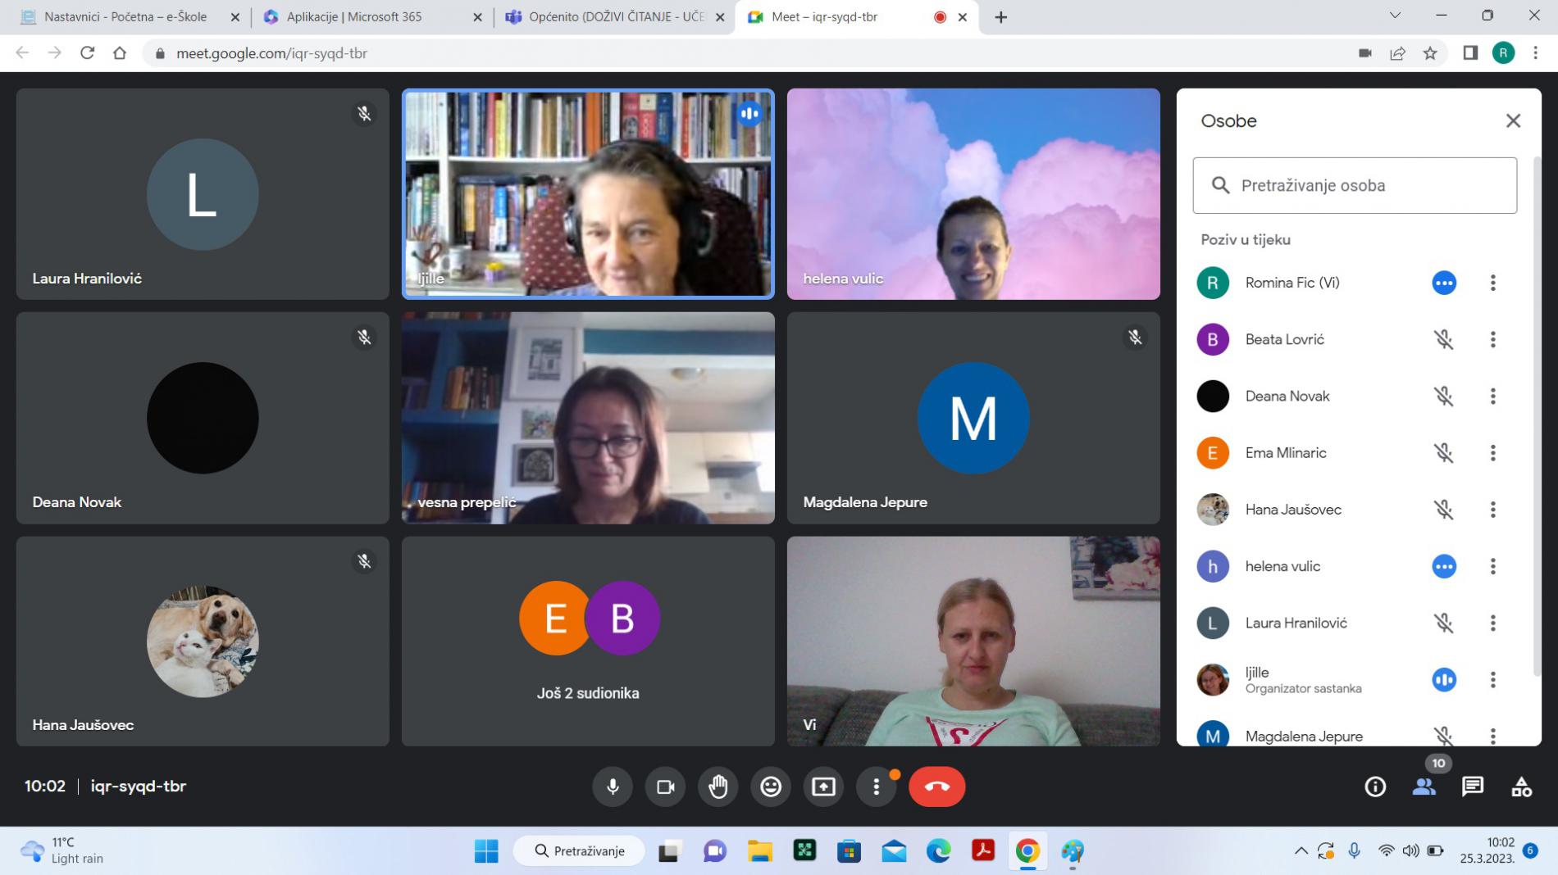
Task: Expand options for Hana Jaušovec
Action: pos(1492,510)
